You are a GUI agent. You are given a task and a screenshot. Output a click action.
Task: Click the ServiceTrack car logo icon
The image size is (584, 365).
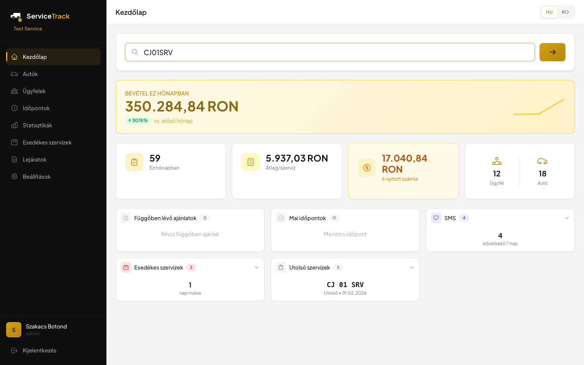pos(16,16)
